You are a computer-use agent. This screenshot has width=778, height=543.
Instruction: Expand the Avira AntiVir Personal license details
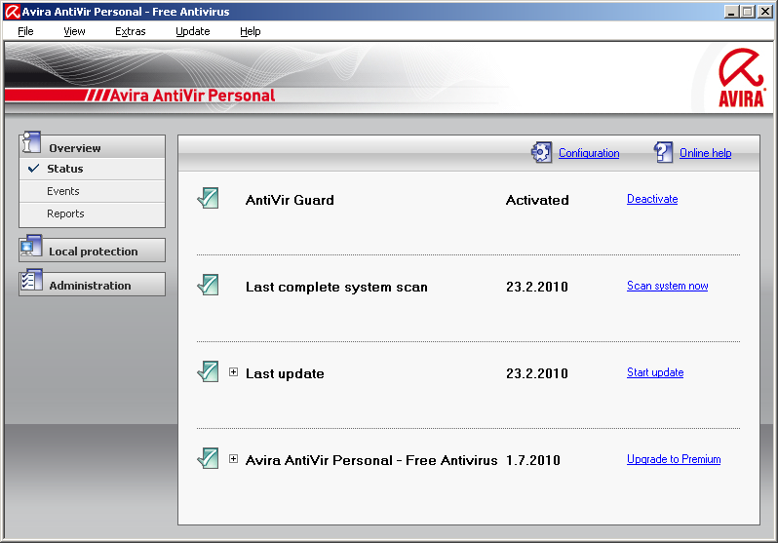pyautogui.click(x=233, y=458)
